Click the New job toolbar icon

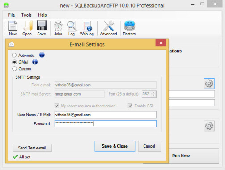13,28
